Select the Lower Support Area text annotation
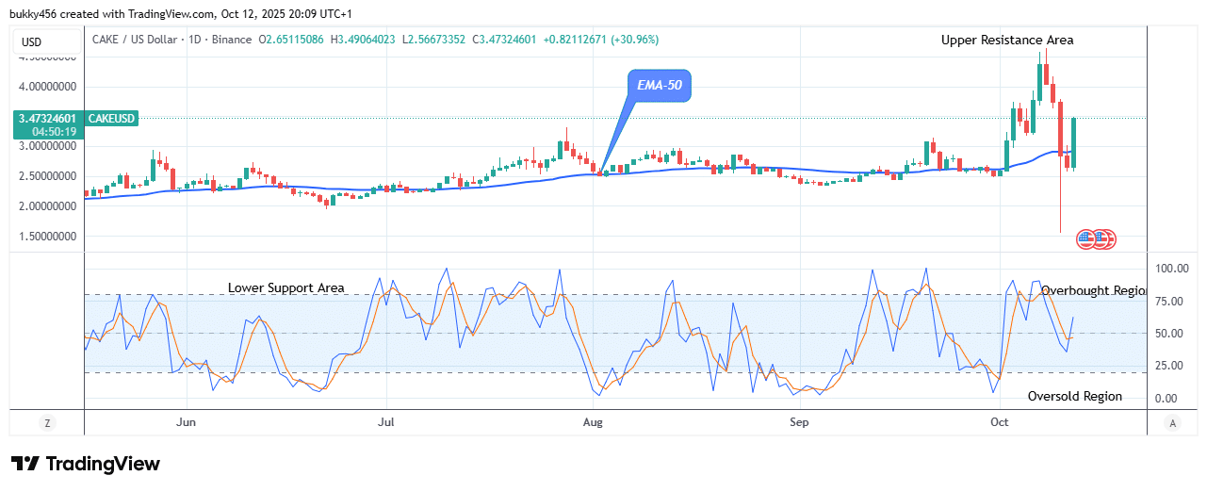Viewport: 1207px width, 492px height. coord(286,287)
